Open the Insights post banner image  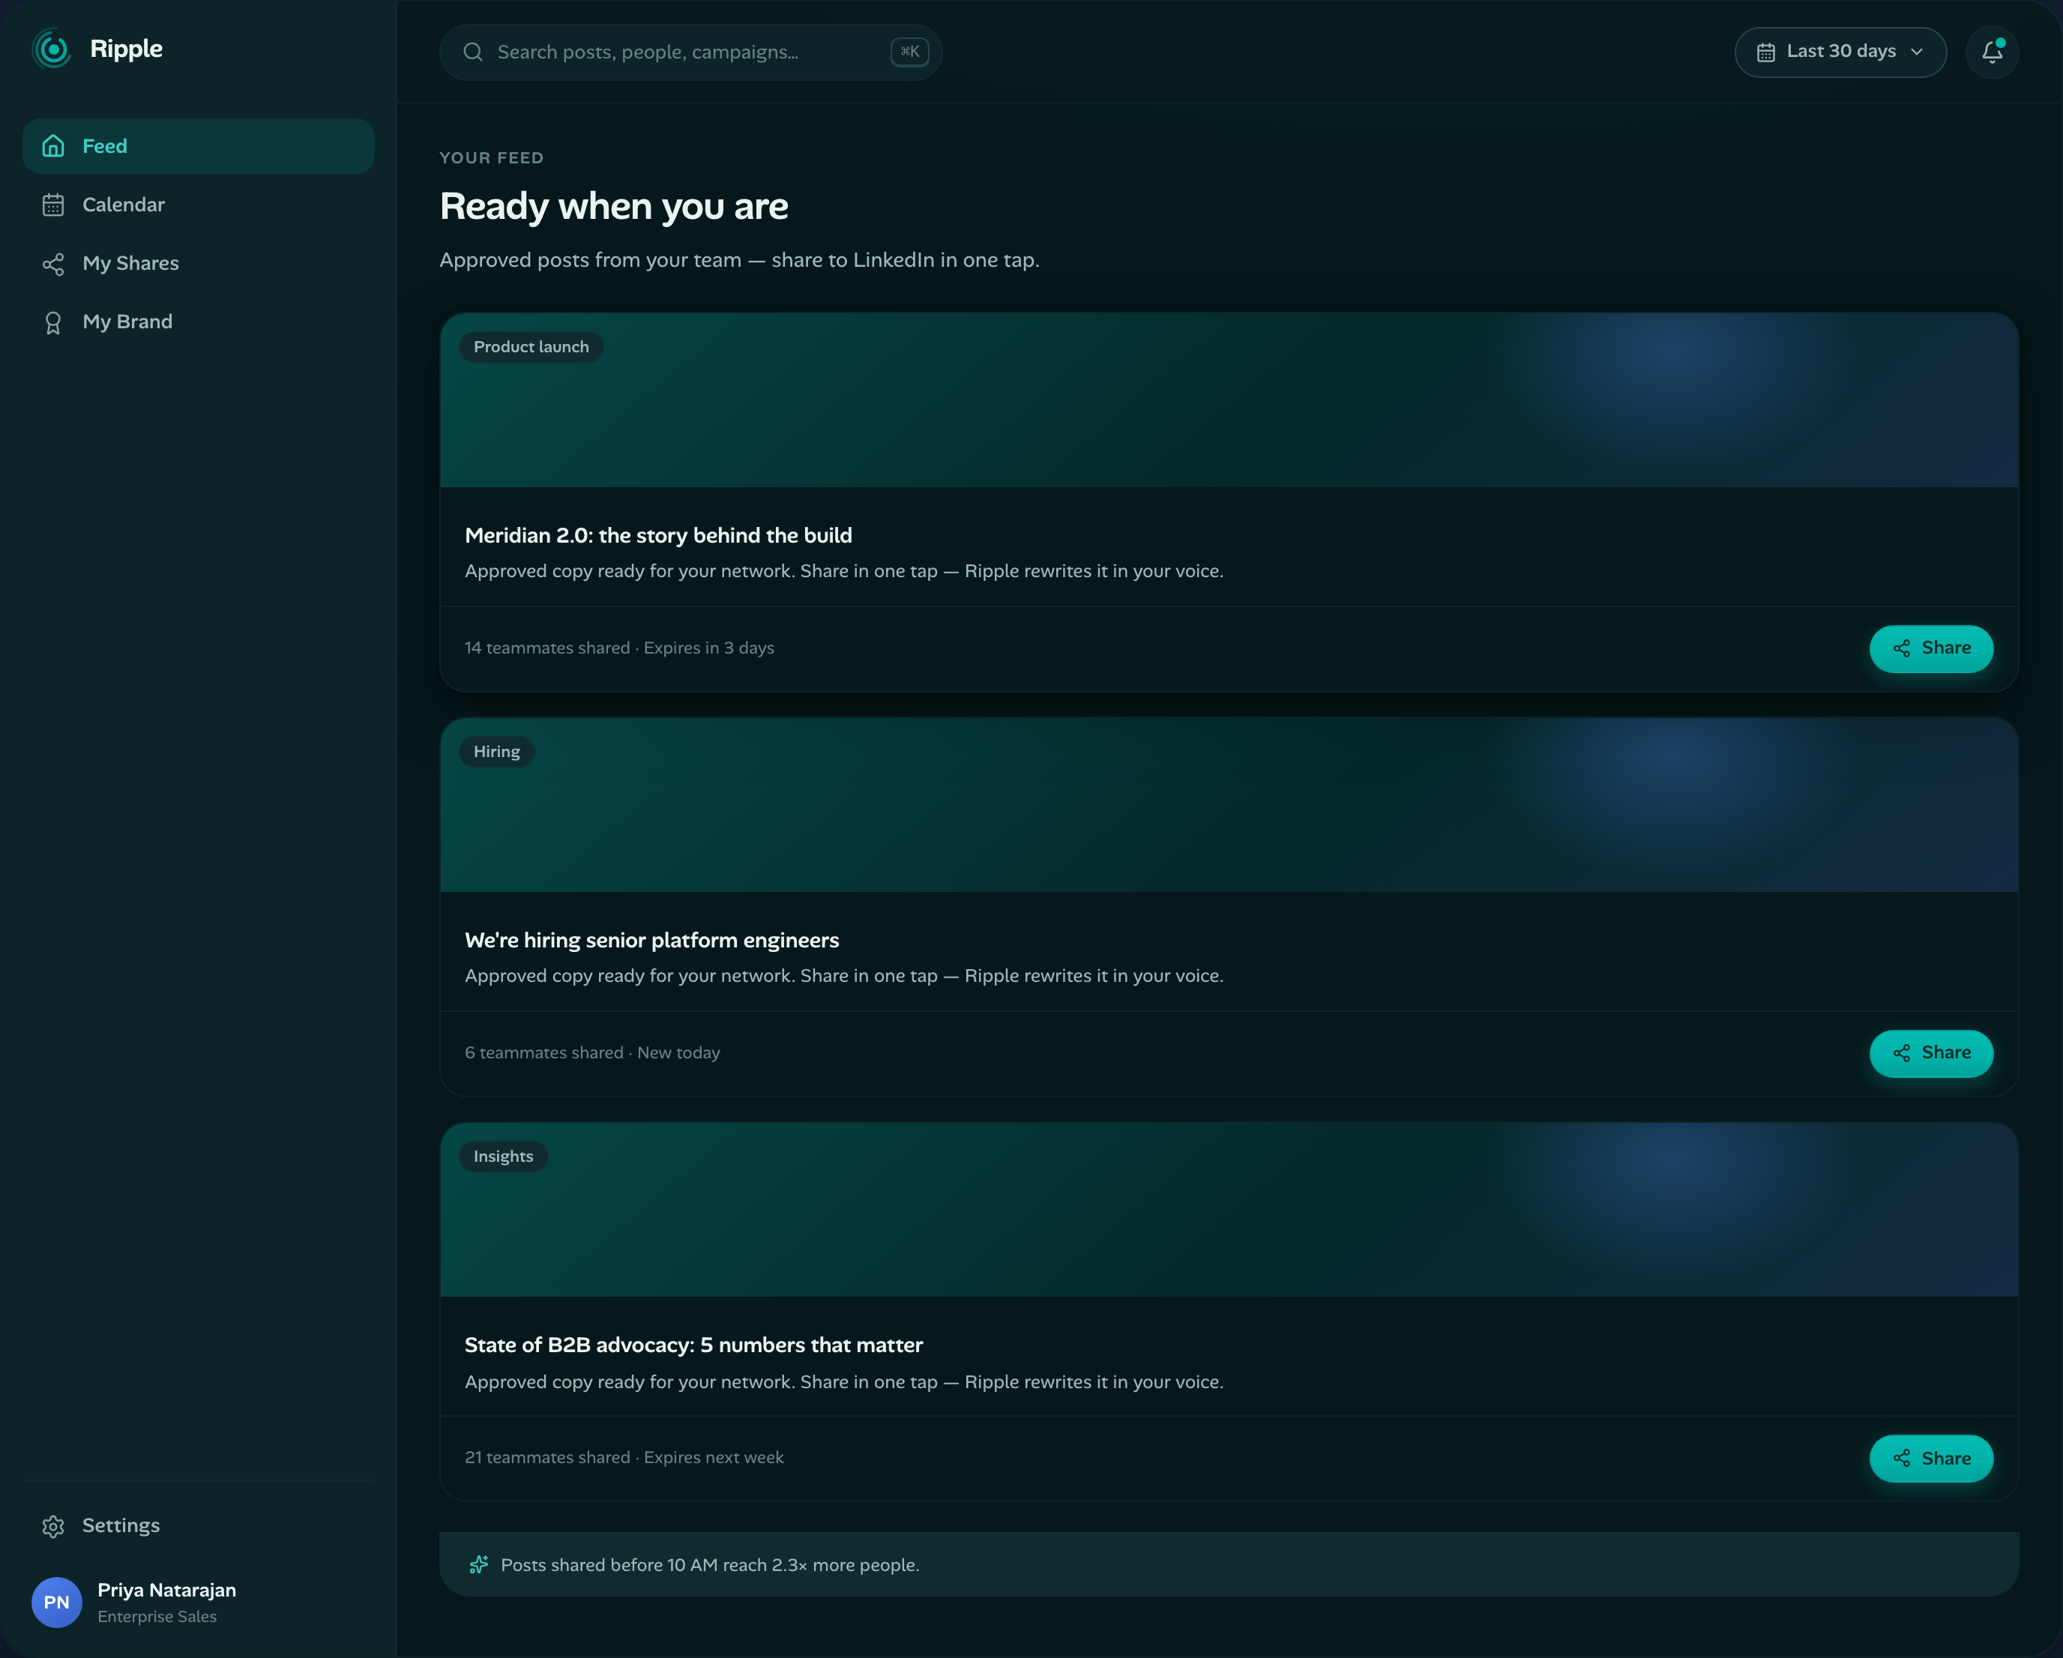(1229, 1209)
